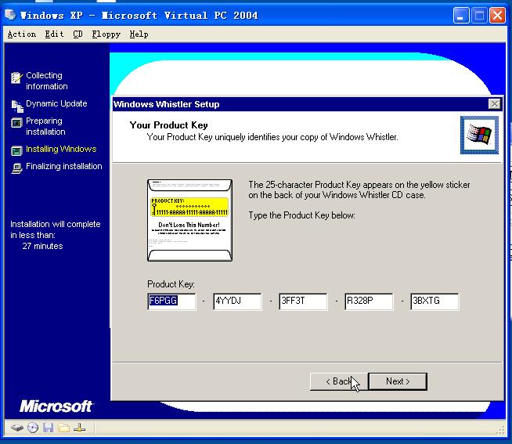
Task: Click the 'Installing Windows' step label
Action: (x=61, y=149)
